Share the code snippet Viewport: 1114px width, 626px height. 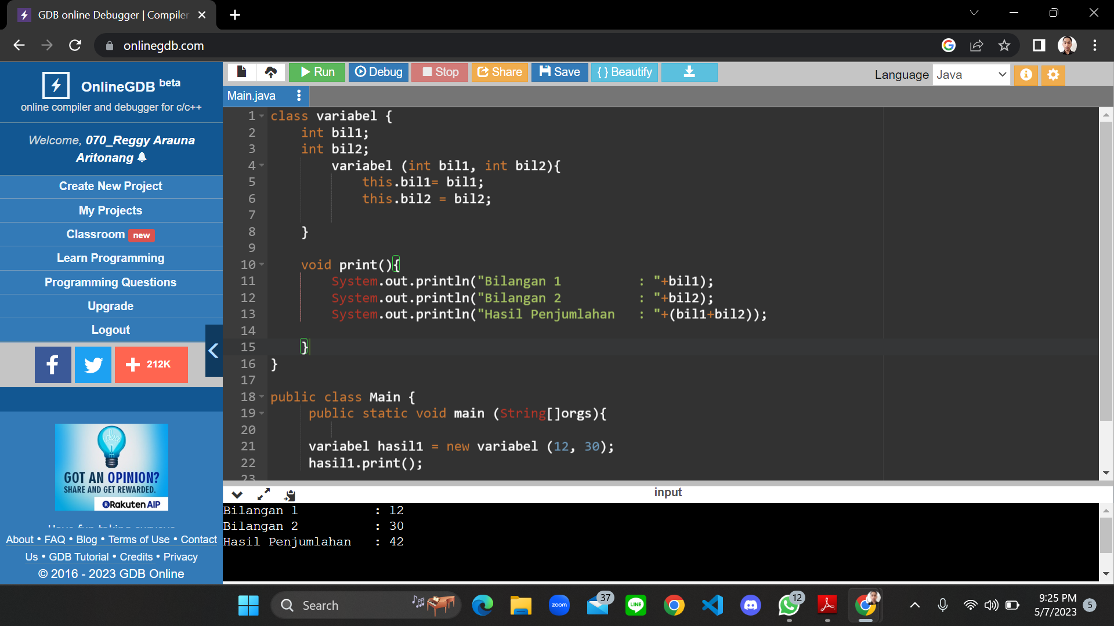500,72
